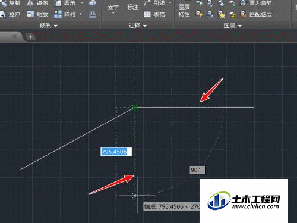The image size is (297, 223).
Task: Click the 795.4506 dynamic length input field
Action: coord(116,152)
